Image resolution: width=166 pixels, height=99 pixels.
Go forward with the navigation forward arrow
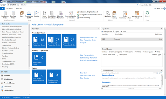click(x=4, y=5)
